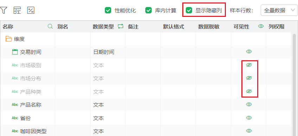The width and height of the screenshot is (298, 136).
Task: Select the 市场分布 field name
Action: (x=31, y=78)
